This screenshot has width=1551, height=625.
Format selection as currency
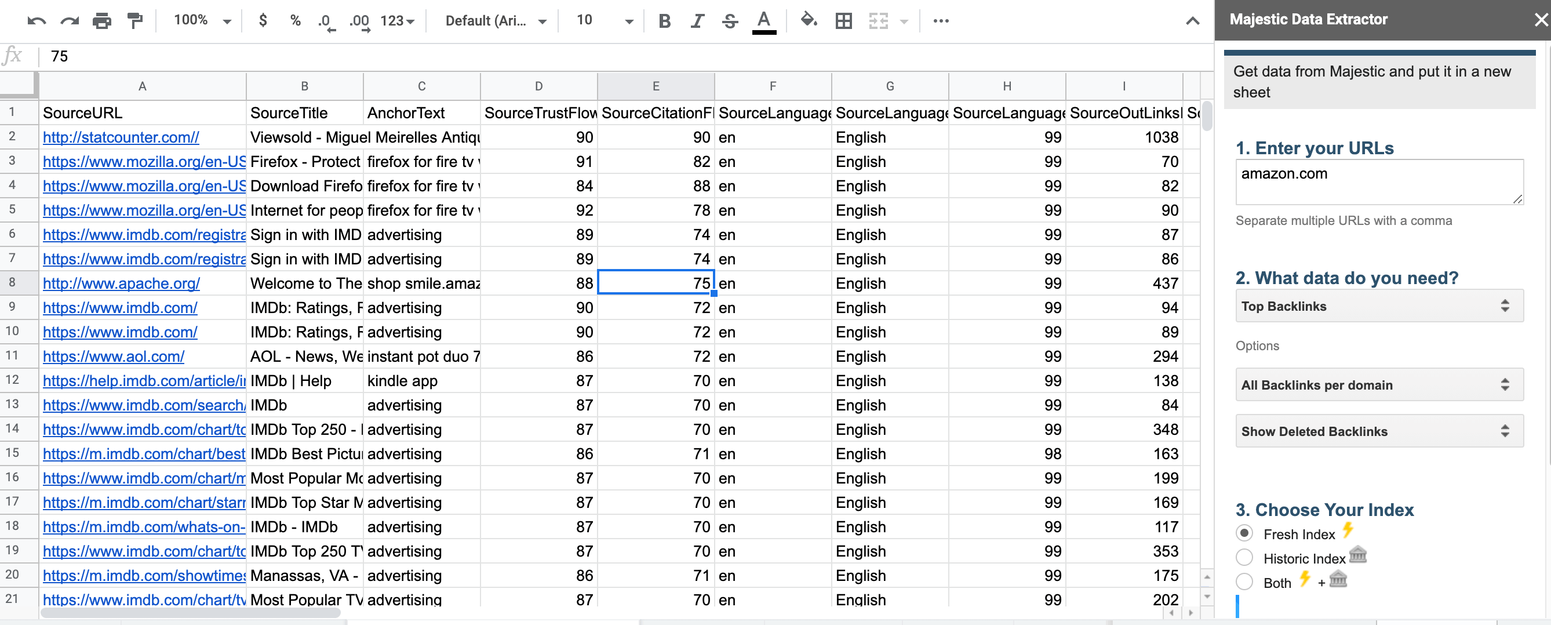tap(263, 21)
